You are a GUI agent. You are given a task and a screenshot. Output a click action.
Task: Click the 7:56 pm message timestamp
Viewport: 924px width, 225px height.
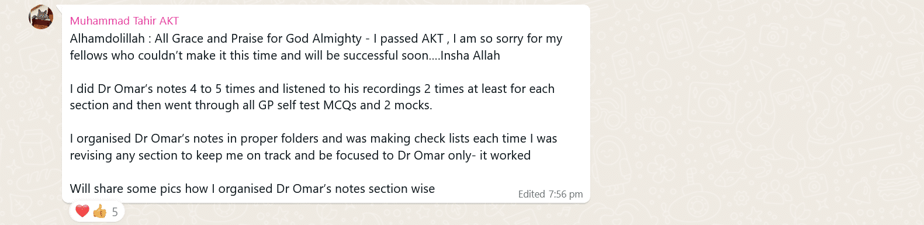pos(565,194)
